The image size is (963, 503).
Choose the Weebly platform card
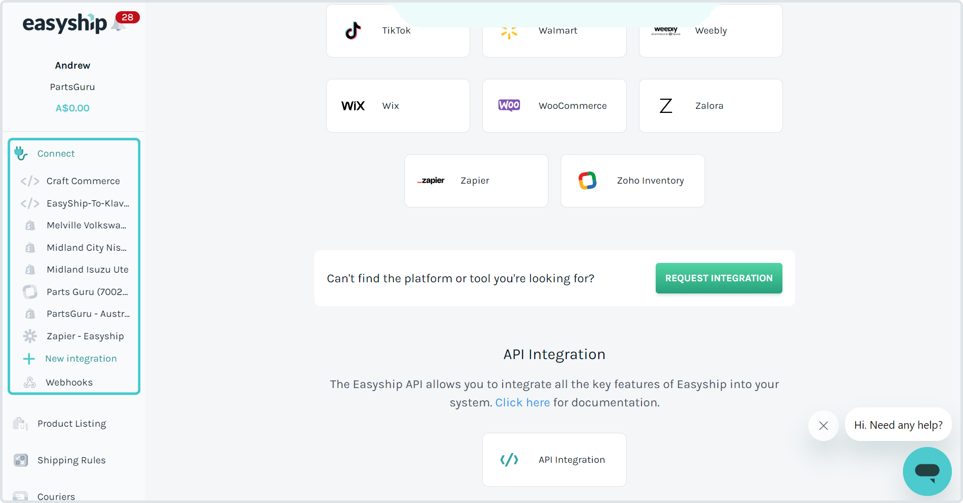(711, 31)
